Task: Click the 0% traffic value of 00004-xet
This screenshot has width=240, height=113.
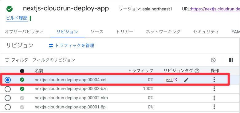Action: point(151,80)
